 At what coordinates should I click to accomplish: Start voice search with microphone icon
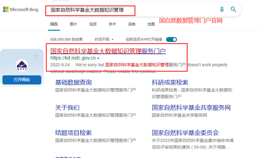[222, 9]
